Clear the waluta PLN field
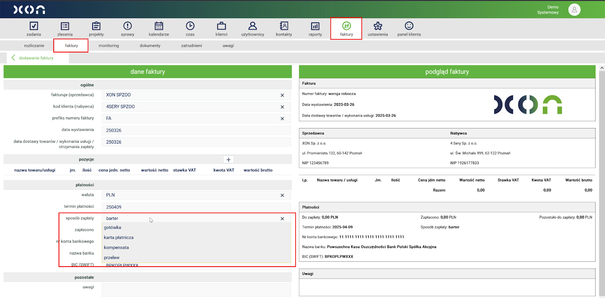 point(282,195)
